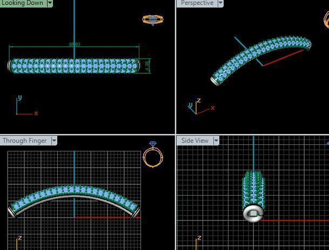Click the XY axis indicator in Looking Down
329x250 pixels.
(x=27, y=106)
